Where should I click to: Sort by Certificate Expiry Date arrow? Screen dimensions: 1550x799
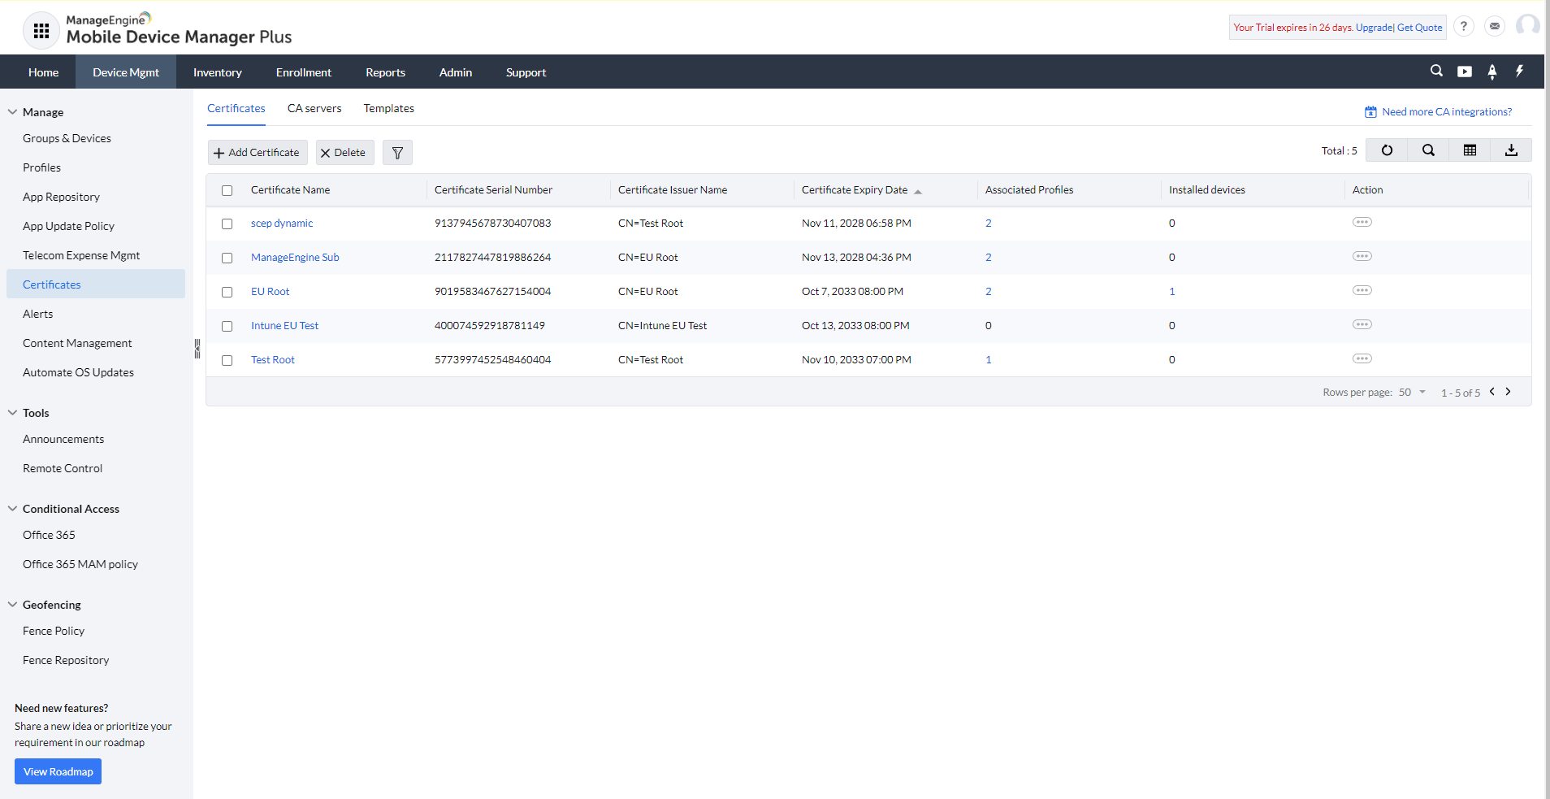tap(918, 192)
